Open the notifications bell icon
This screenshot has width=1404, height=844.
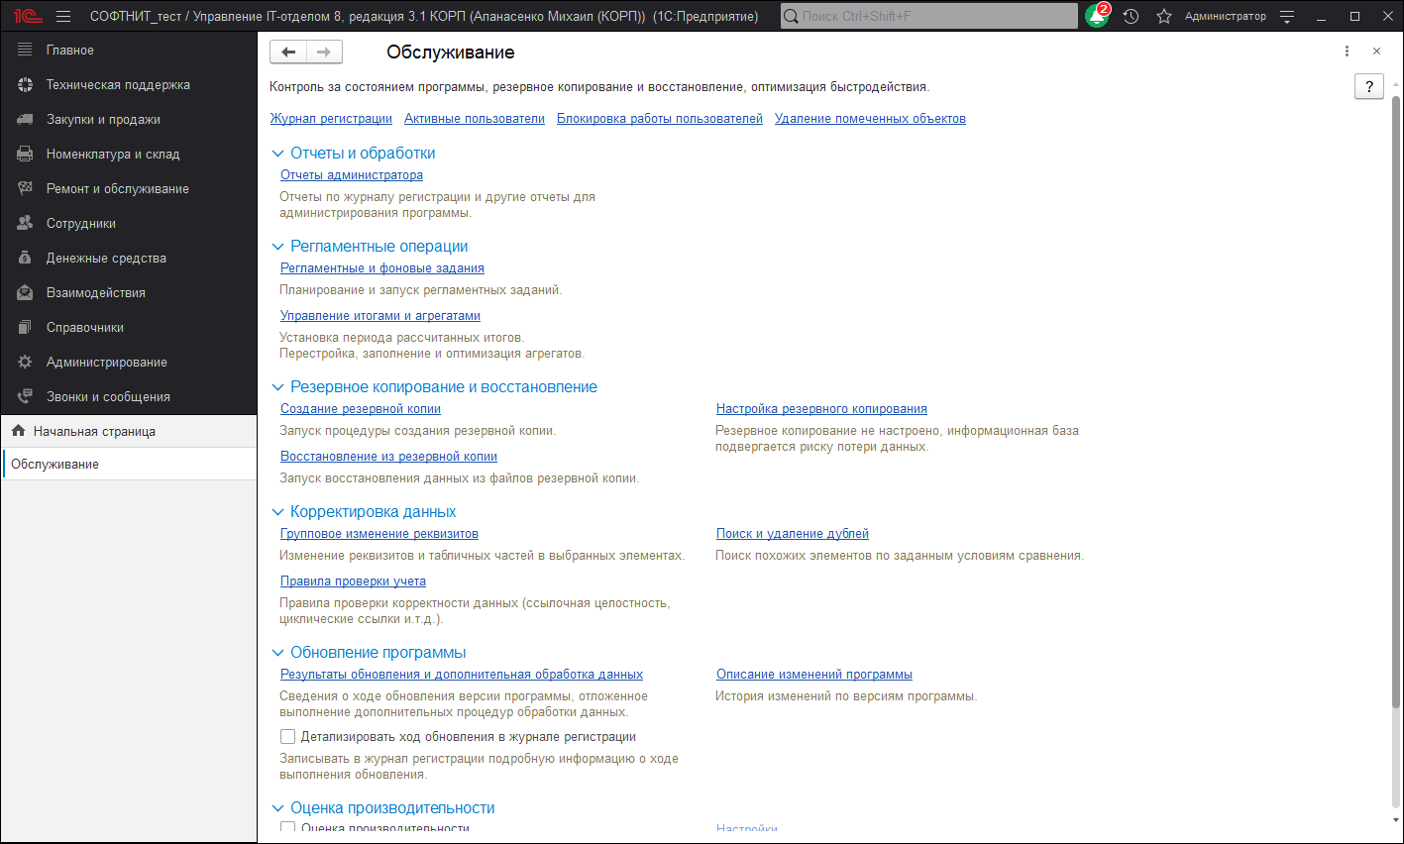1097,16
